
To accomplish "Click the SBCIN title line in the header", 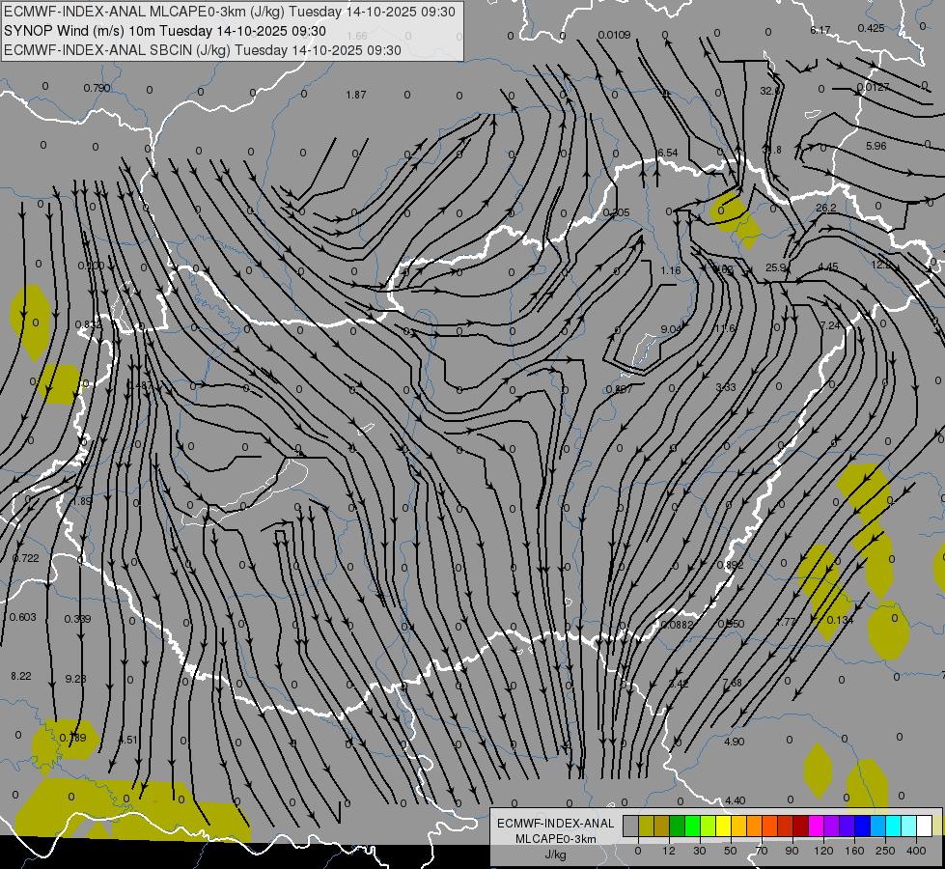I will pos(203,50).
